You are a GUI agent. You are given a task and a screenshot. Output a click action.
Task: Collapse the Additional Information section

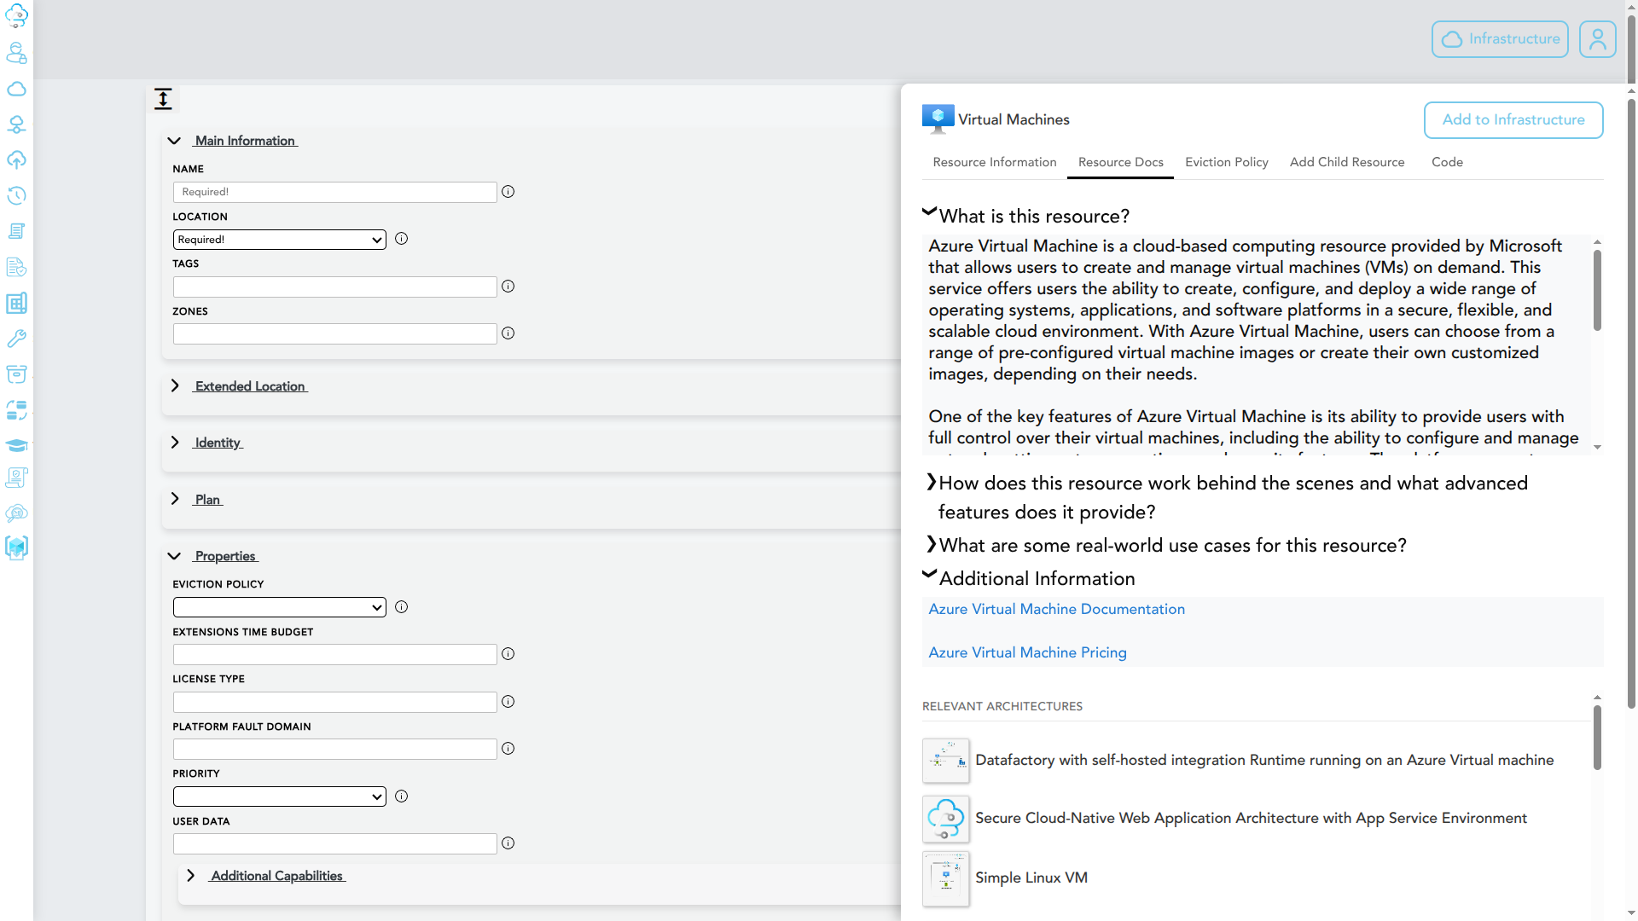(x=930, y=574)
